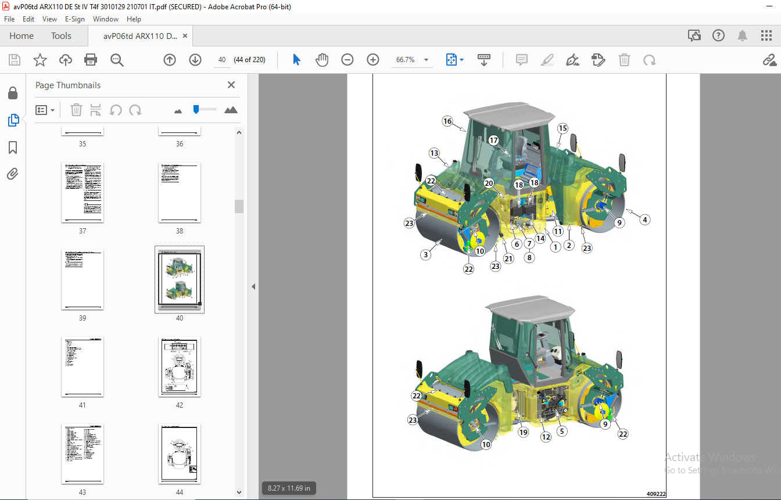Open the Attachments paperclip panel
The height and width of the screenshot is (500, 781).
13,174
